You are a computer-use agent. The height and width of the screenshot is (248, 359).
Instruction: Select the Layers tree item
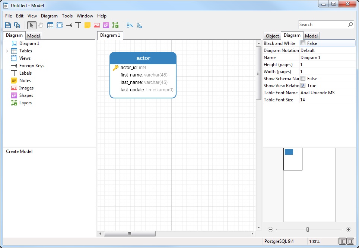point(25,103)
